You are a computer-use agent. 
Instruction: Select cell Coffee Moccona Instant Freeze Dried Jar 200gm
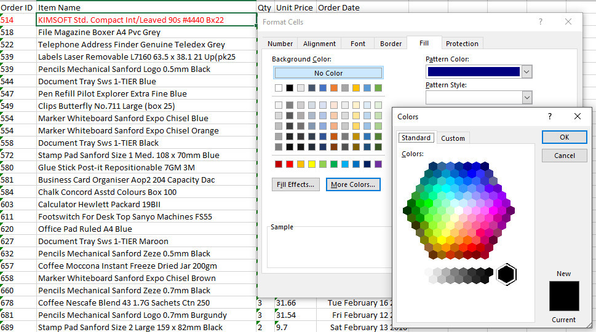click(146, 266)
